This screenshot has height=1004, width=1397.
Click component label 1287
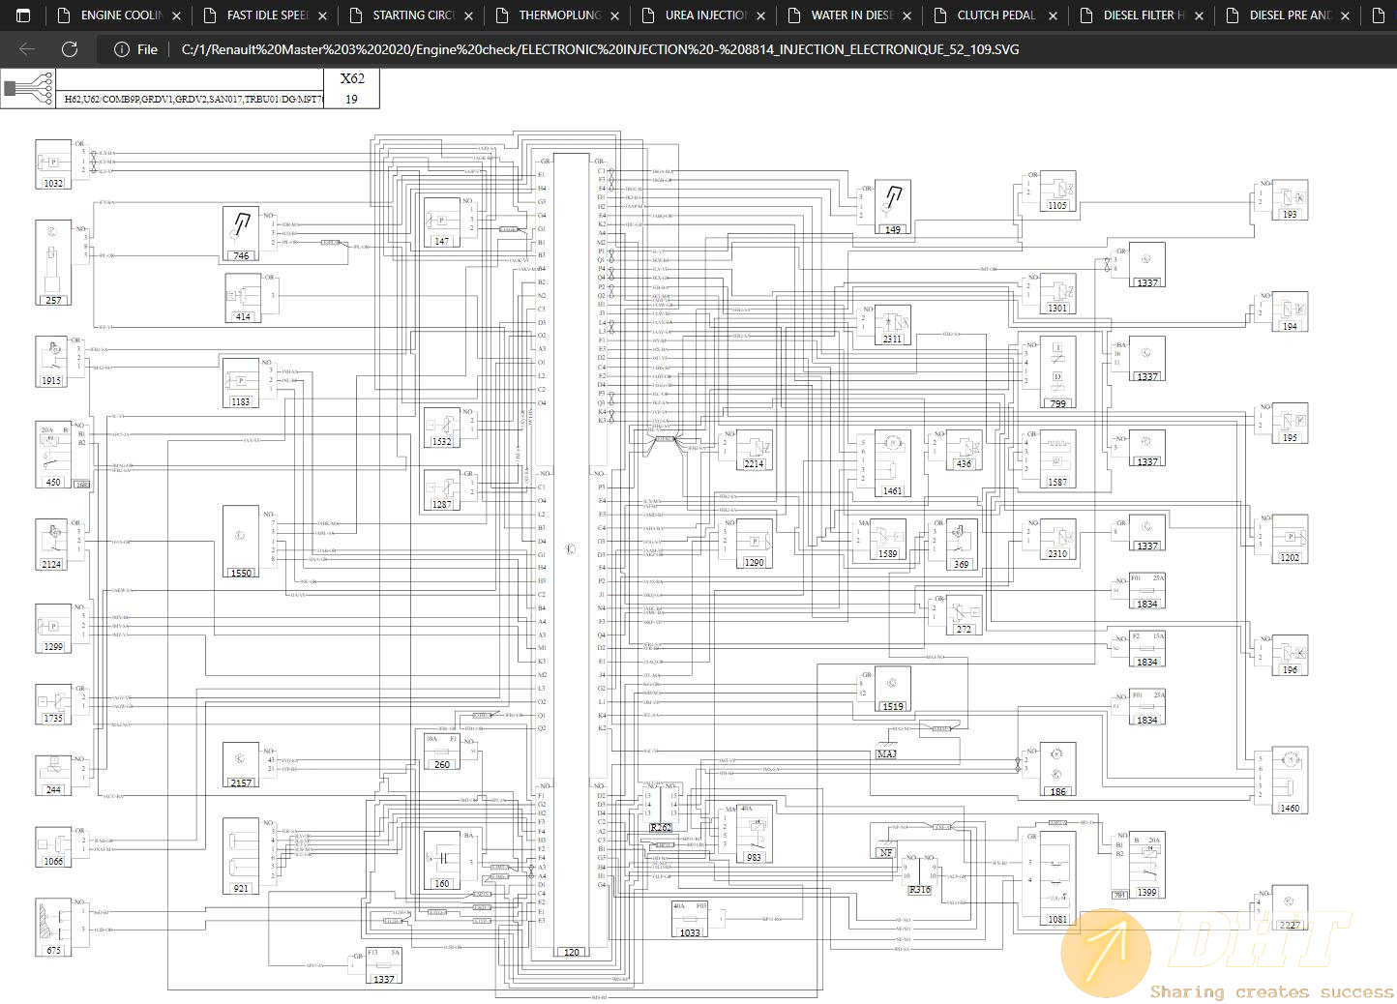[442, 504]
